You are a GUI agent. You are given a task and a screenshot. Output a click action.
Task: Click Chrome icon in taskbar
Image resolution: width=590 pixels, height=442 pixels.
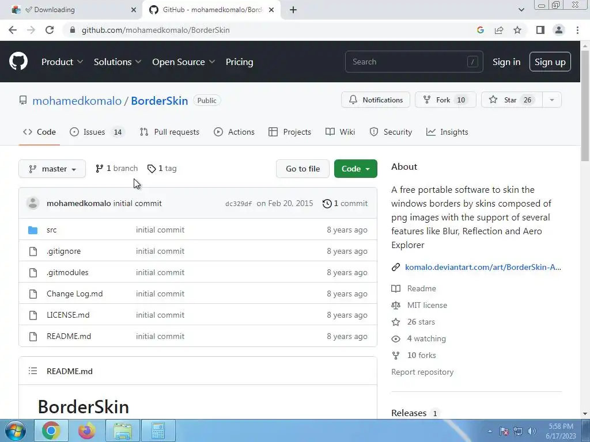(51, 430)
